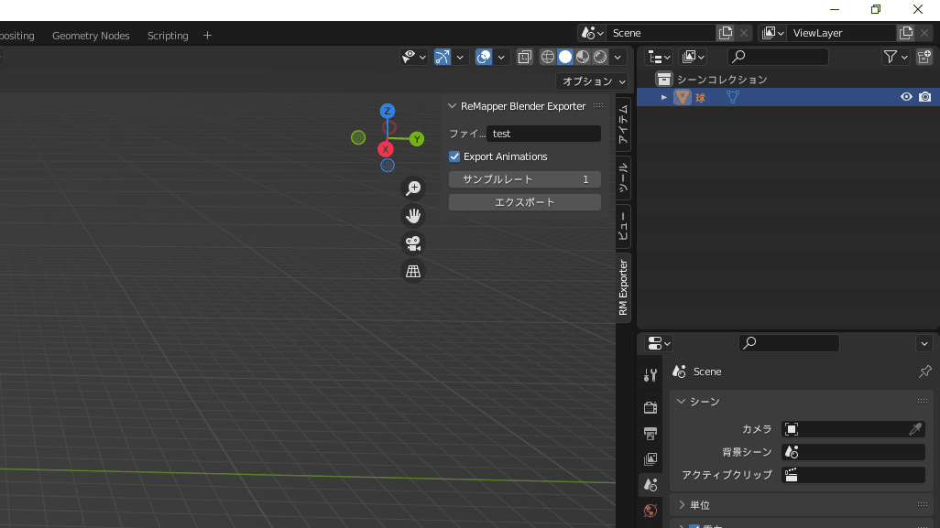
Task: Click the zoom view magnifier icon
Action: pyautogui.click(x=413, y=188)
